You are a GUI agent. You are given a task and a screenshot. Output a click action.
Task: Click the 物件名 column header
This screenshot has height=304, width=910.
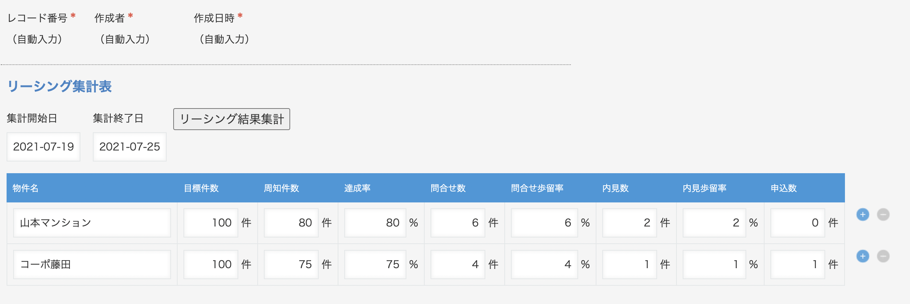pyautogui.click(x=26, y=188)
